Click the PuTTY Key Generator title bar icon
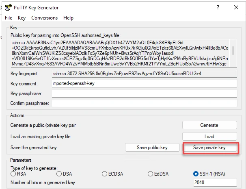The height and width of the screenshot is (189, 246). pos(8,7)
